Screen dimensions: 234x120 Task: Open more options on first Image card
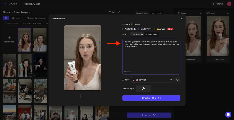point(200,13)
